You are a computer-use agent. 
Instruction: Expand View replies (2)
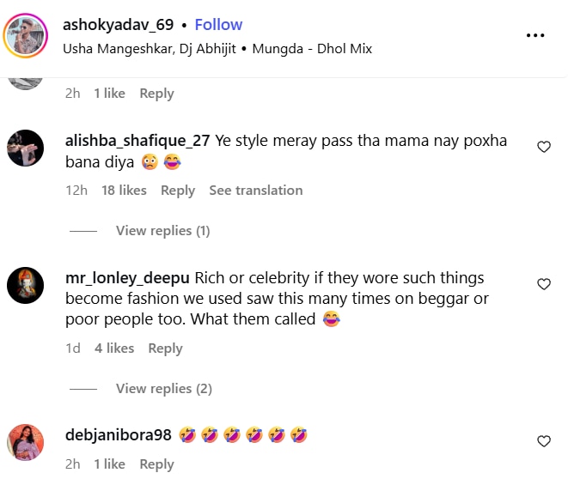click(163, 389)
